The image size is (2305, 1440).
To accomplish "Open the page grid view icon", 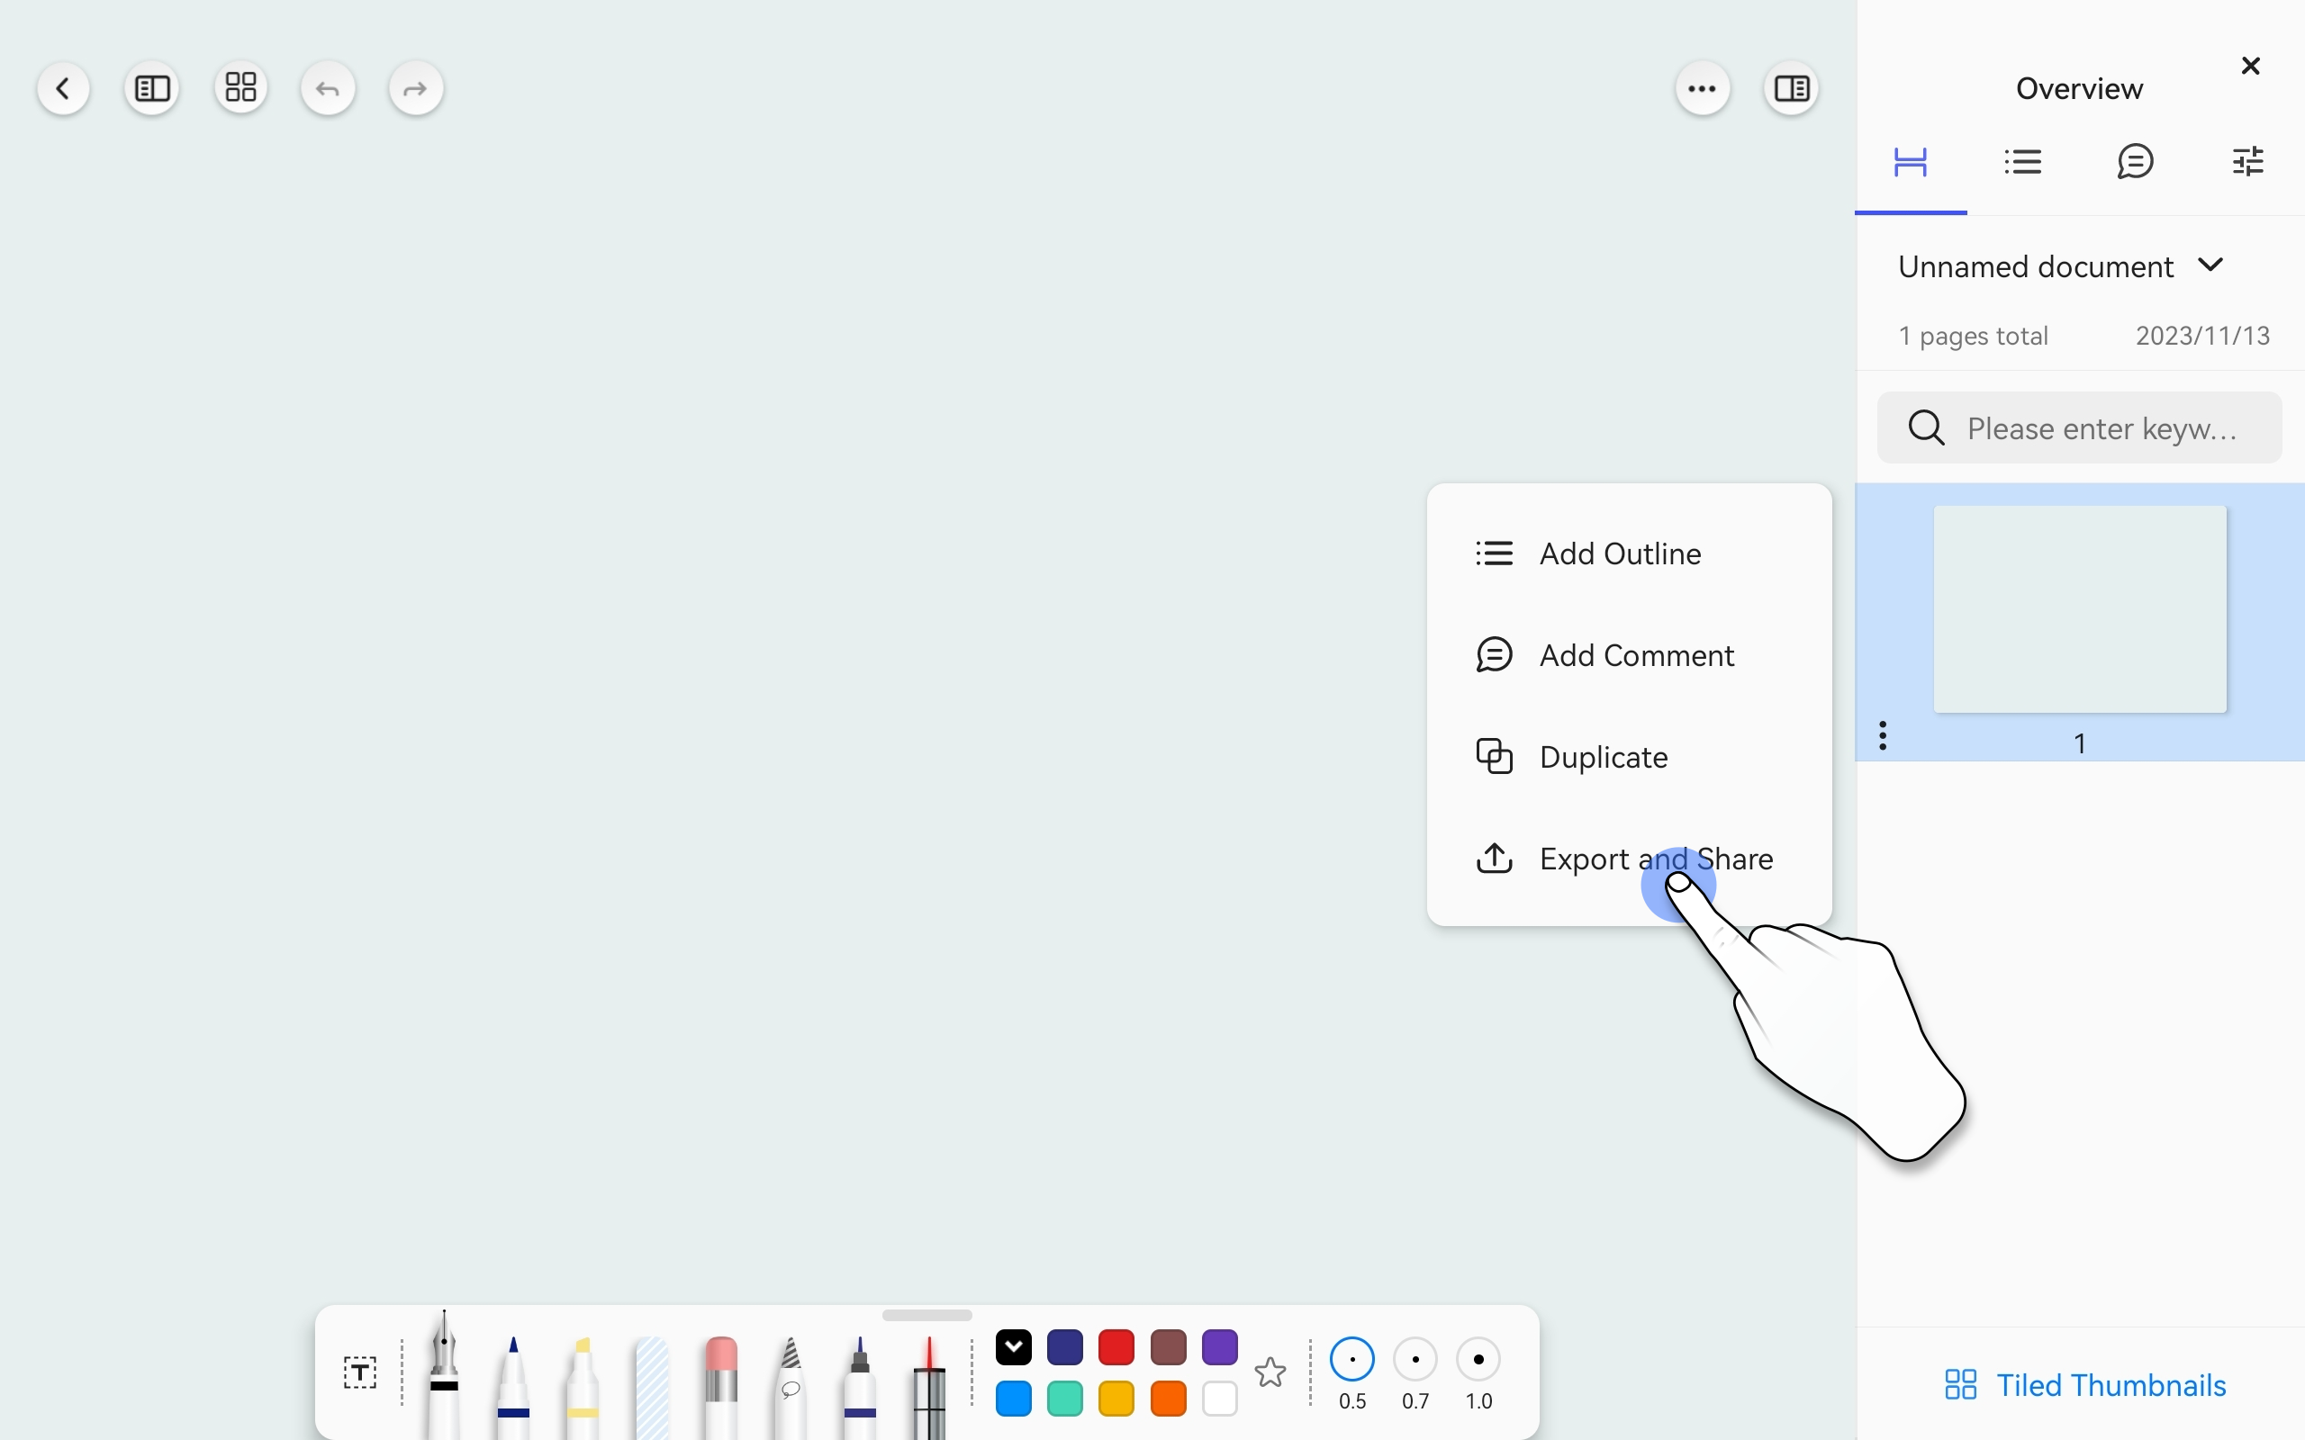I will click(241, 88).
